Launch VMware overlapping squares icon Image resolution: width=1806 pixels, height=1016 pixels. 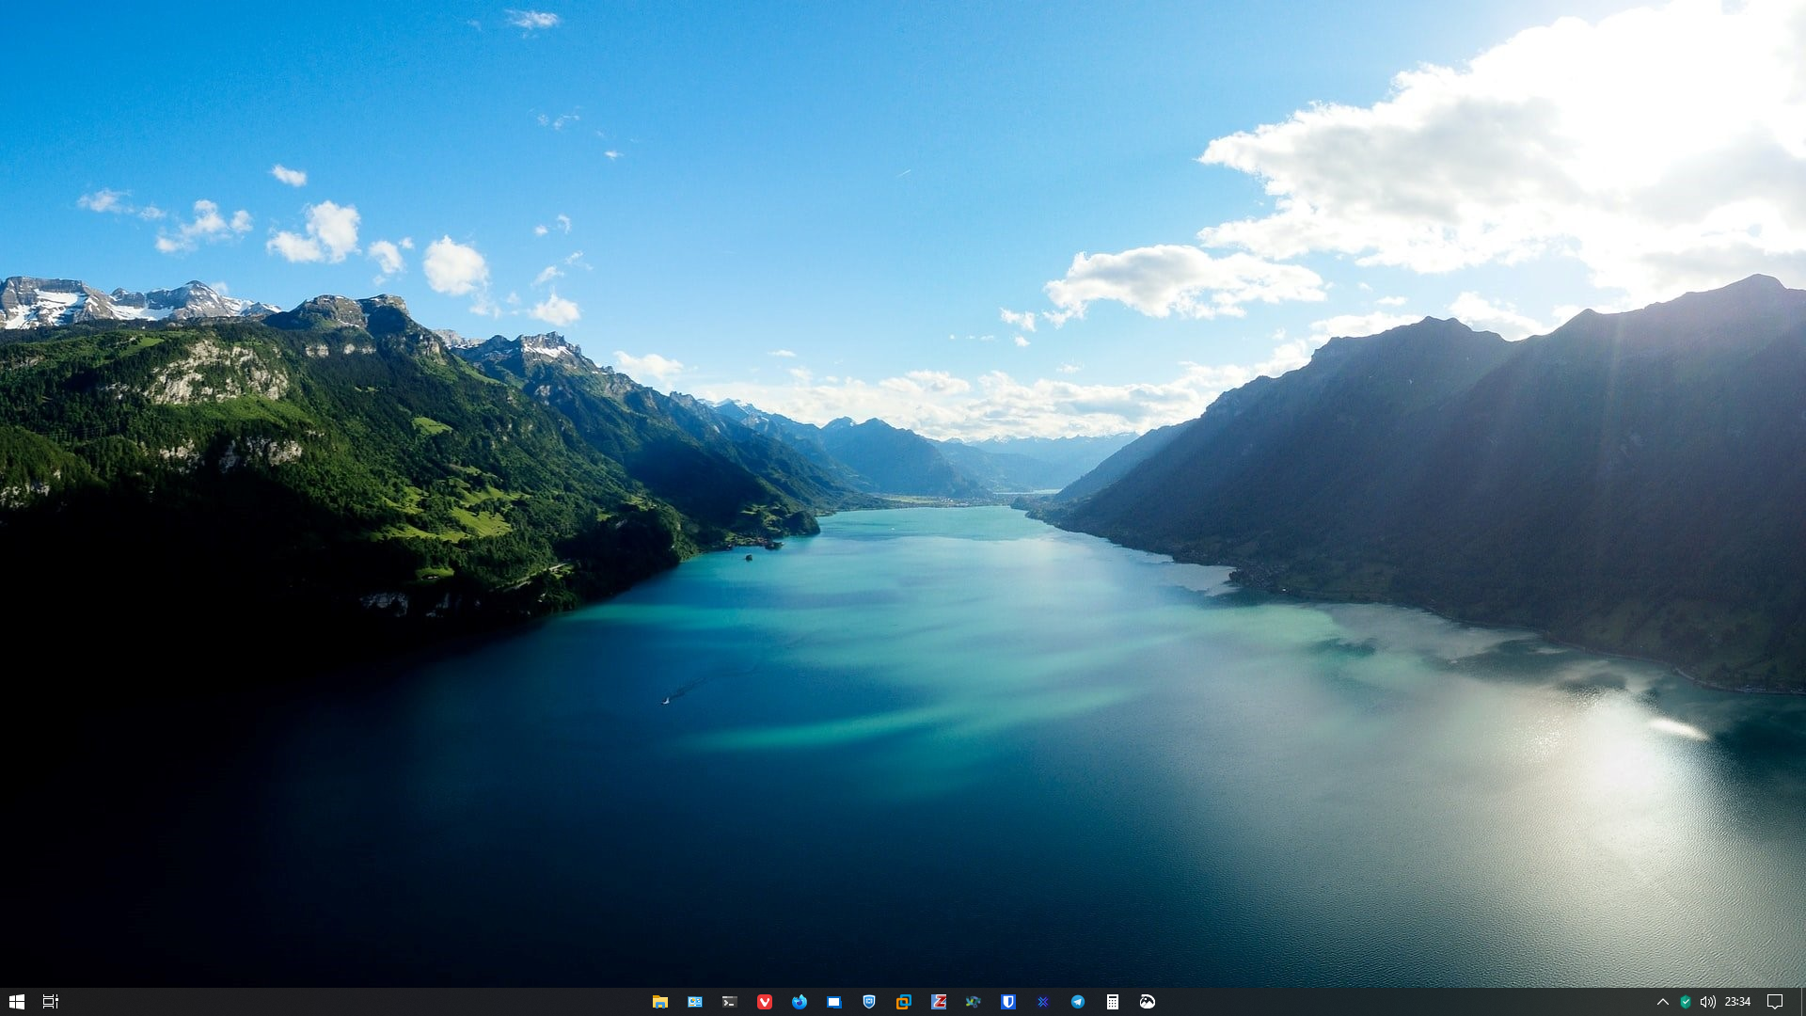[x=904, y=1002]
